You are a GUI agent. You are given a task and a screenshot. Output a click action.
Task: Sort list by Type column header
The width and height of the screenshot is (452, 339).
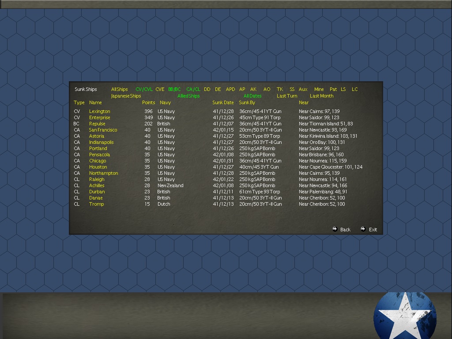[79, 102]
